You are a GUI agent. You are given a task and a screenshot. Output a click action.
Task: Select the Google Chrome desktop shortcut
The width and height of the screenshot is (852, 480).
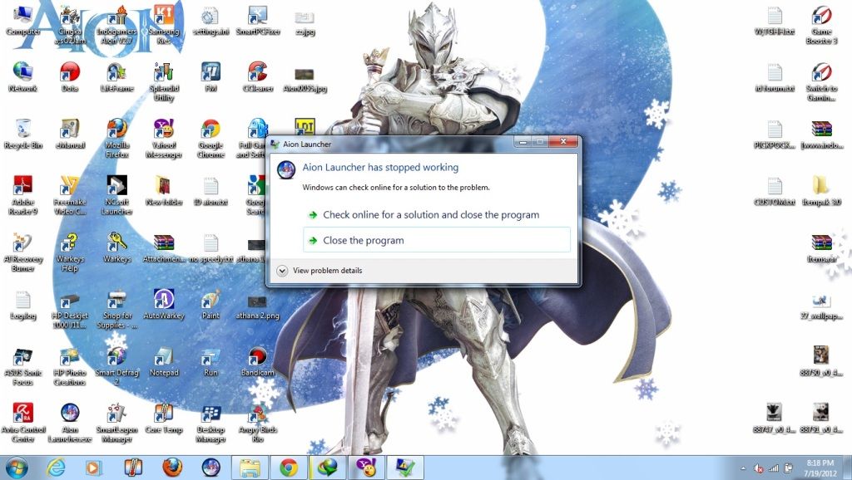tap(211, 137)
